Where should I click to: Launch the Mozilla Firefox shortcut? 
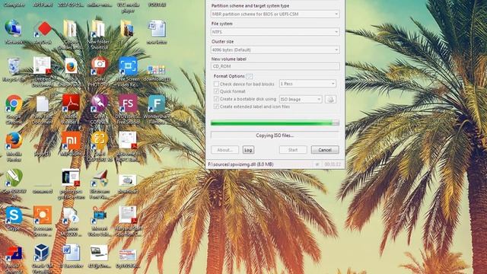click(14, 140)
